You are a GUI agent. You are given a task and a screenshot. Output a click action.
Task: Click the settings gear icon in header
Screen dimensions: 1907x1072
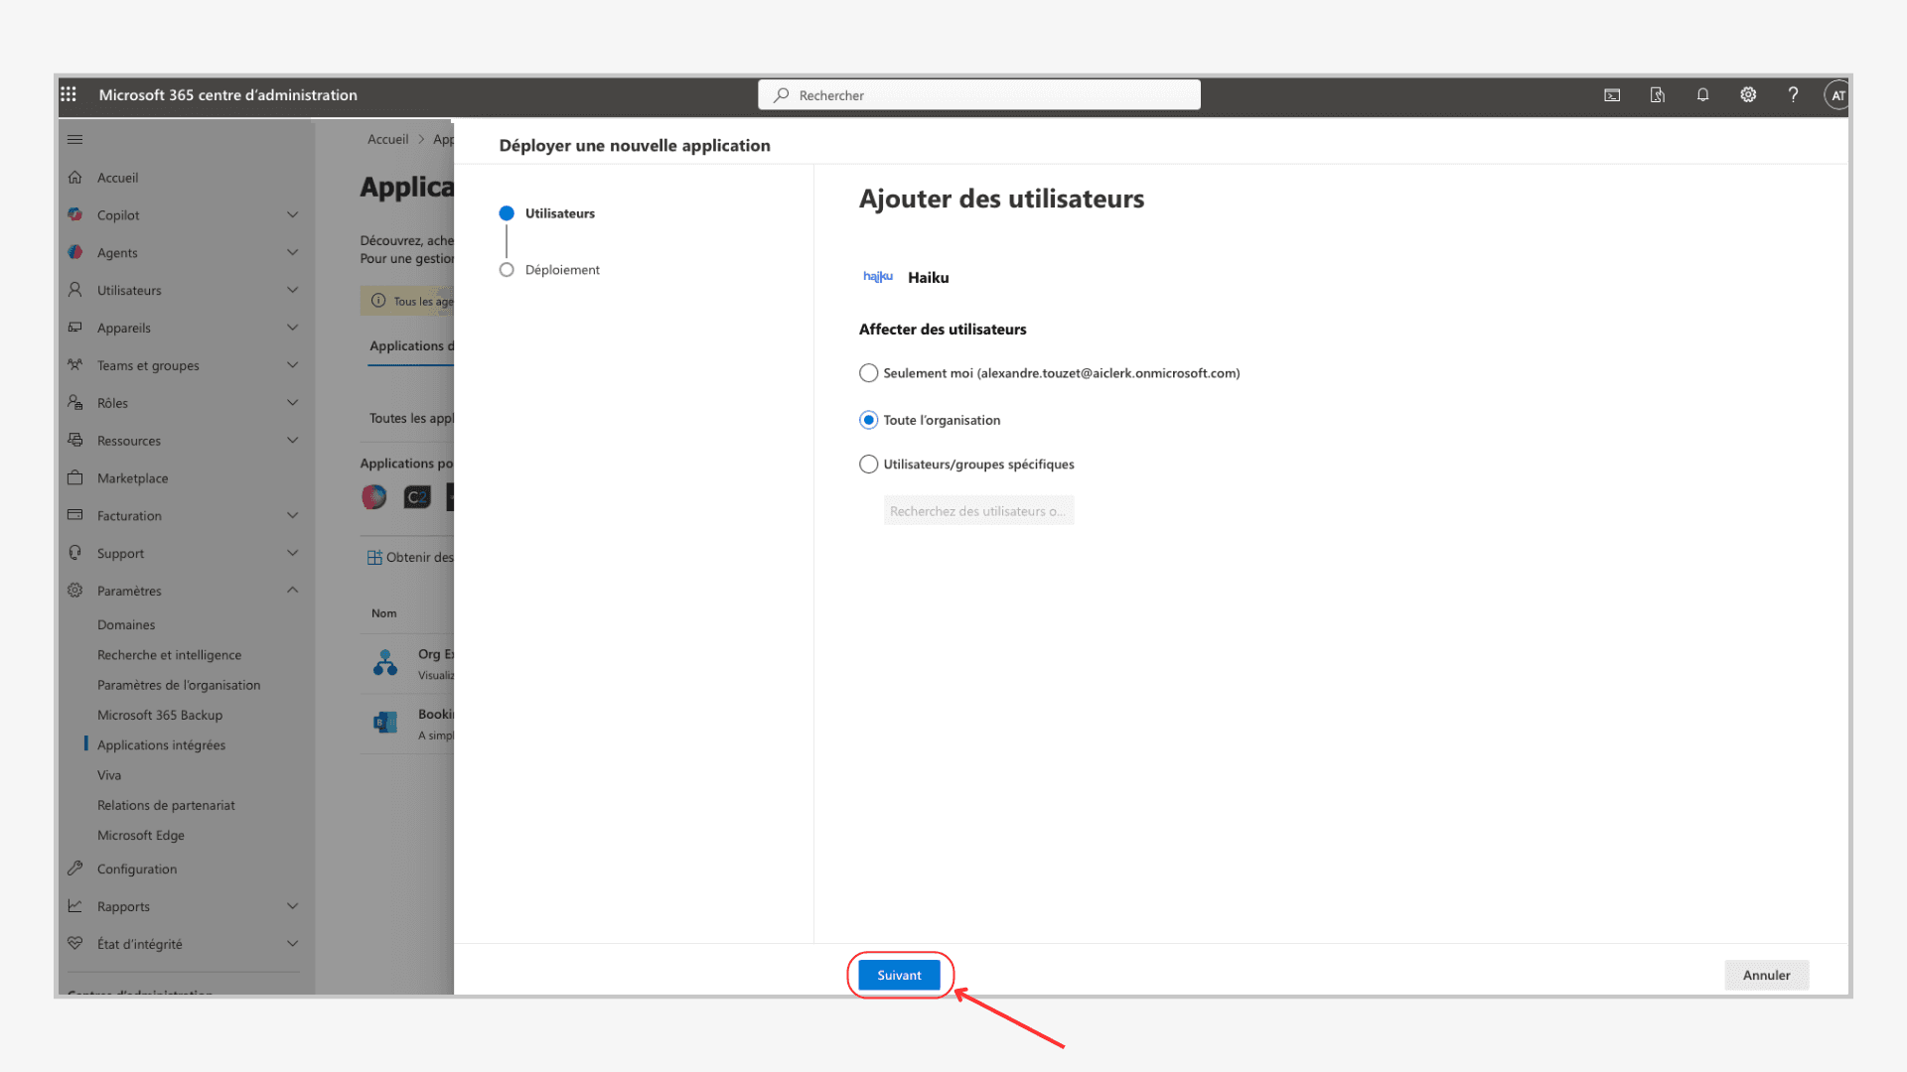click(1748, 95)
